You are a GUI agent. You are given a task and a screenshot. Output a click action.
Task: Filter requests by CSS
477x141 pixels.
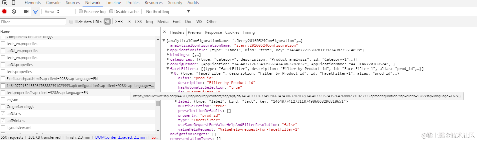[x=138, y=22]
